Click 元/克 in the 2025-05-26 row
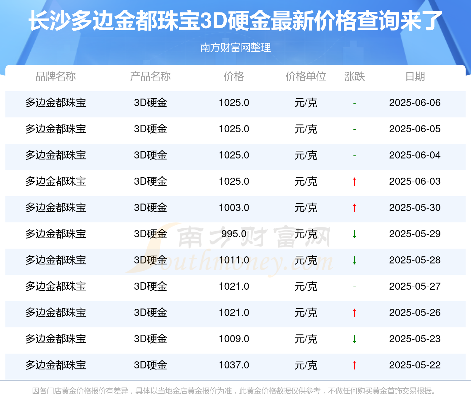This screenshot has width=471, height=396. 306,313
